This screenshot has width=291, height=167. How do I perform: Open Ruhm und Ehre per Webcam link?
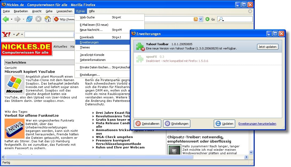coord(120,147)
